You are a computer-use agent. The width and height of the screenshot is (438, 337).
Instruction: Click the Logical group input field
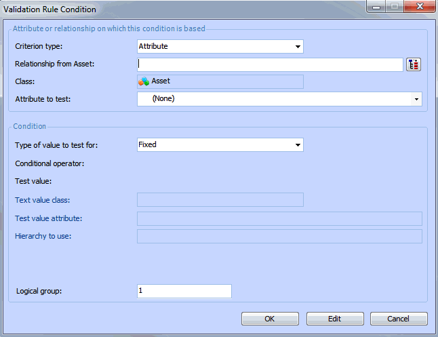tap(184, 291)
